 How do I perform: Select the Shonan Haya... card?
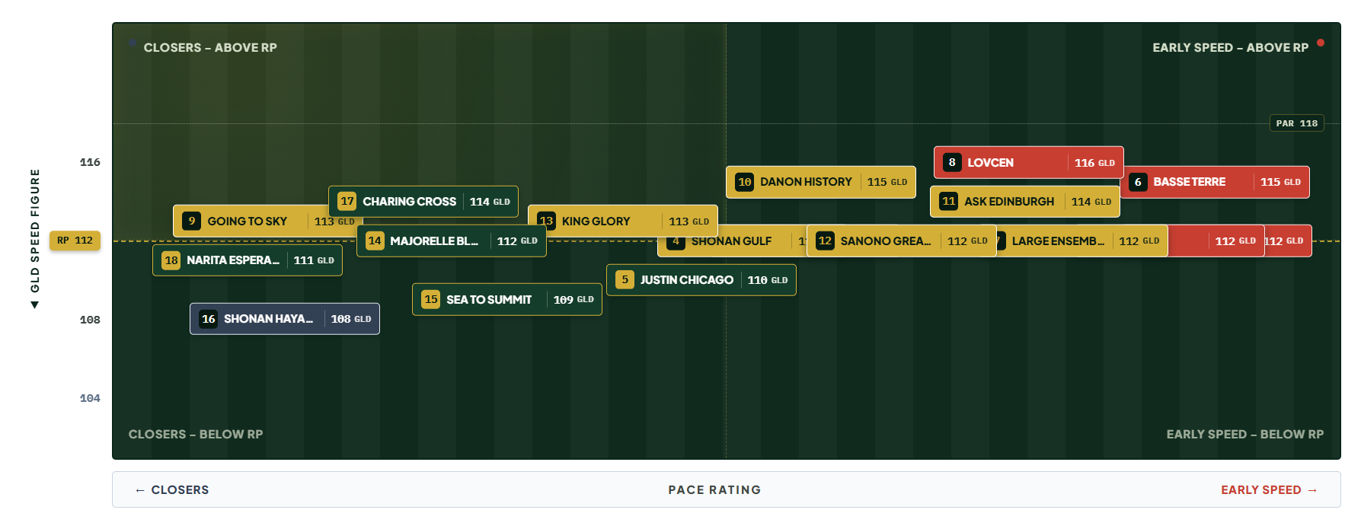(x=285, y=319)
